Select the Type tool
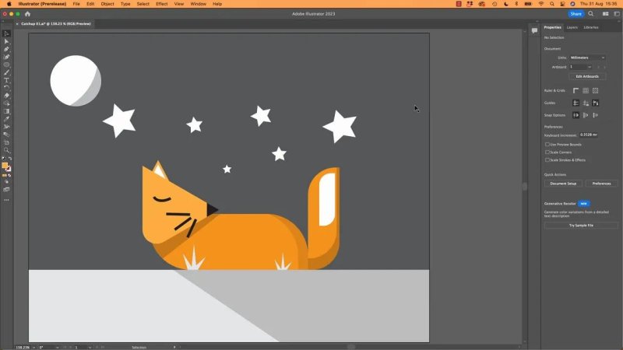 click(x=6, y=80)
